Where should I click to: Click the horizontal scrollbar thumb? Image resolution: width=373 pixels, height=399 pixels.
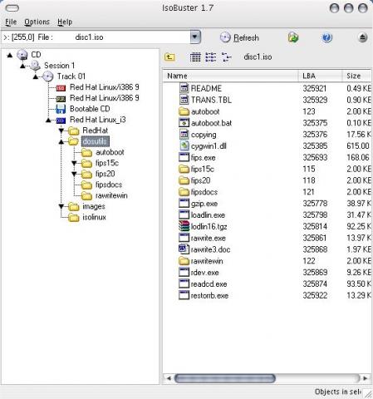225,378
